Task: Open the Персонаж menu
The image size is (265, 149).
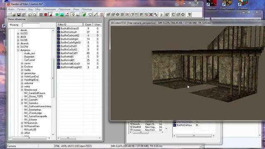Action: (x=65, y=9)
